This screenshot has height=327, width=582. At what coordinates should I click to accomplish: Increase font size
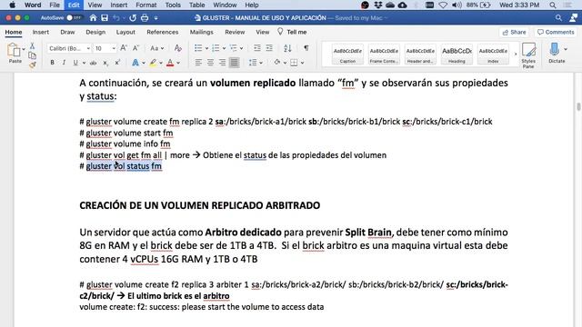124,48
